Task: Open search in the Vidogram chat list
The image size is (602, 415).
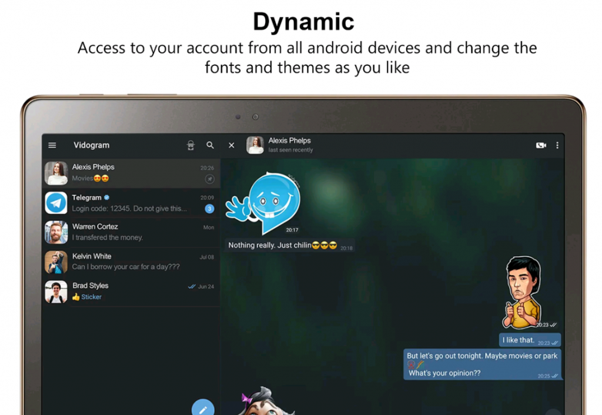Action: (x=210, y=145)
